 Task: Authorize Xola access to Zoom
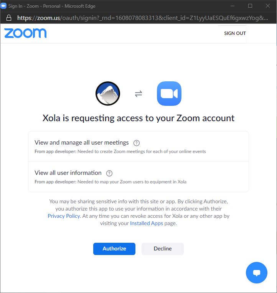pyautogui.click(x=114, y=249)
